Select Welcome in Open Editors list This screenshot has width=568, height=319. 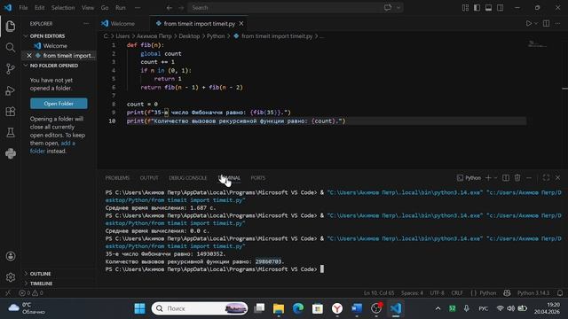pos(55,46)
